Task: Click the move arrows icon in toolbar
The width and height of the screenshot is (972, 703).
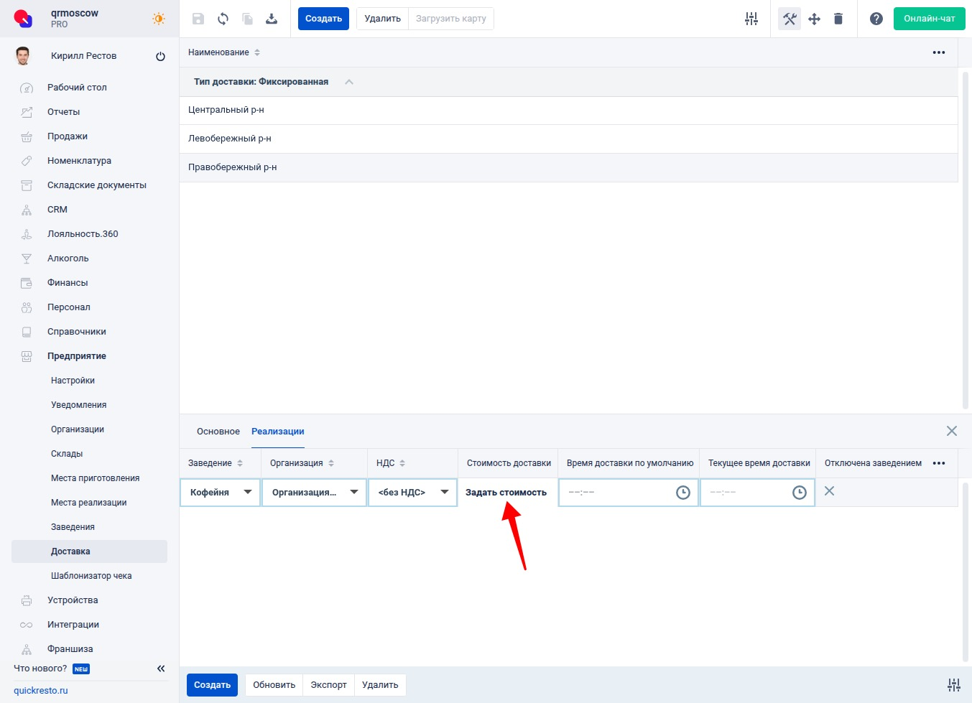Action: 814,19
